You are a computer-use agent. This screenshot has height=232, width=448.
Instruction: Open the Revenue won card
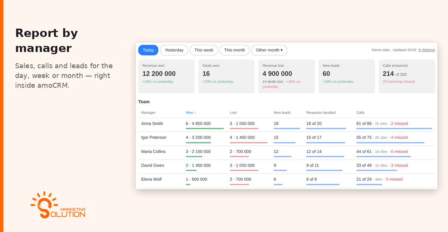[x=166, y=76]
